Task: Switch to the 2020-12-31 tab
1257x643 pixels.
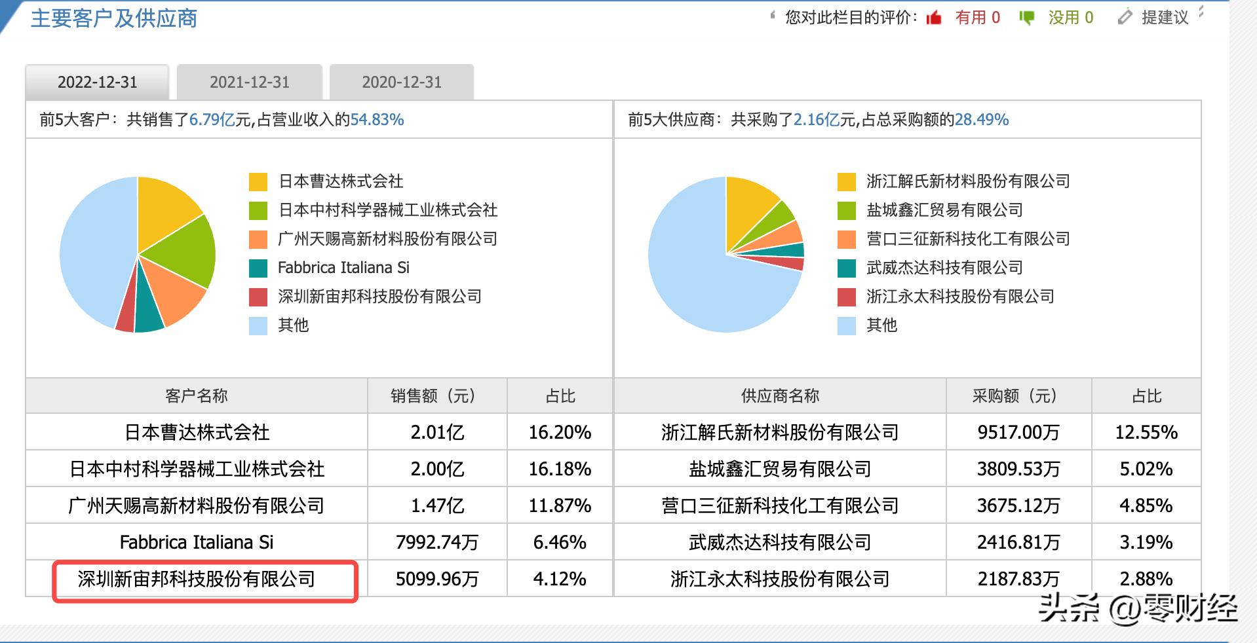Action: point(402,81)
